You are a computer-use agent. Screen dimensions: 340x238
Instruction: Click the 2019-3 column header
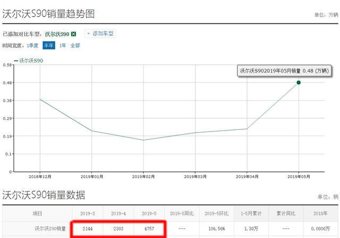(88, 214)
